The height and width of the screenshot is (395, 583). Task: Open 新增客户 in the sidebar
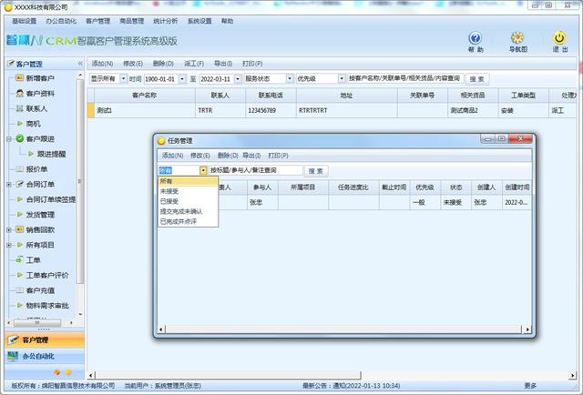tap(40, 79)
